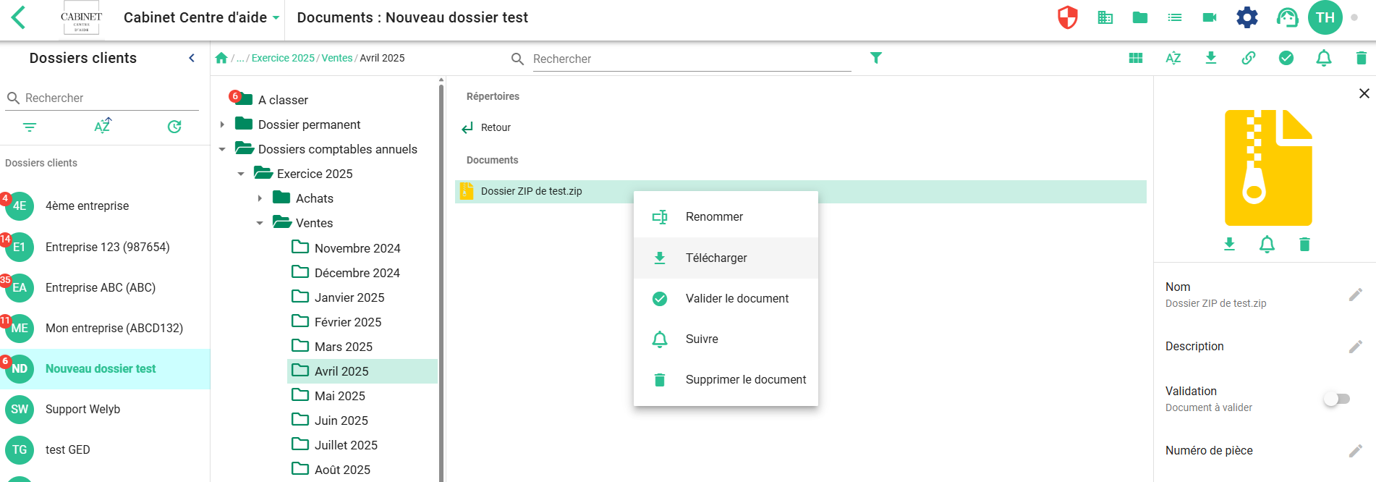Close the document details panel
This screenshot has height=482, width=1376.
(1364, 93)
